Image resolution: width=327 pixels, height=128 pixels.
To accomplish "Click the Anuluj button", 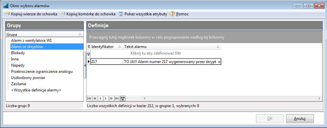I will (x=300, y=119).
